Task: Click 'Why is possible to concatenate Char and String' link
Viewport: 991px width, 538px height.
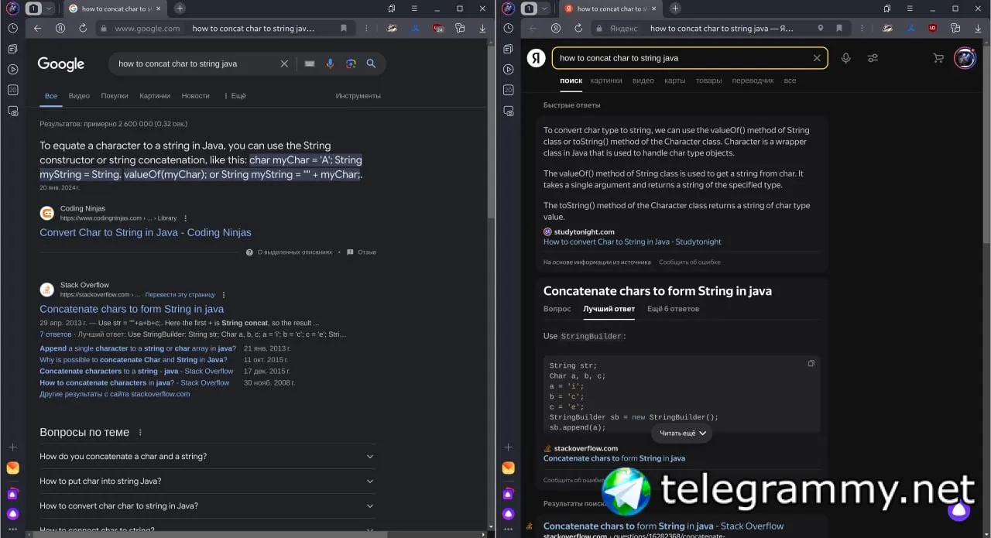Action: [x=132, y=360]
